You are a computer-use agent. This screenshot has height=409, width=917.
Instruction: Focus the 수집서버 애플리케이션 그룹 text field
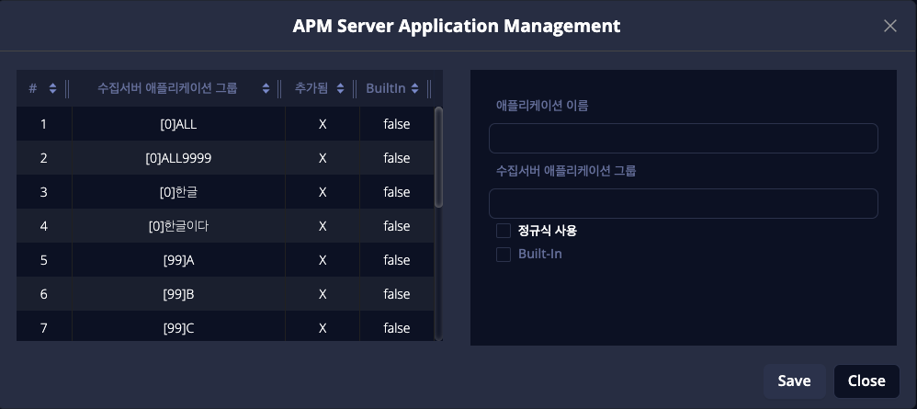coord(683,204)
